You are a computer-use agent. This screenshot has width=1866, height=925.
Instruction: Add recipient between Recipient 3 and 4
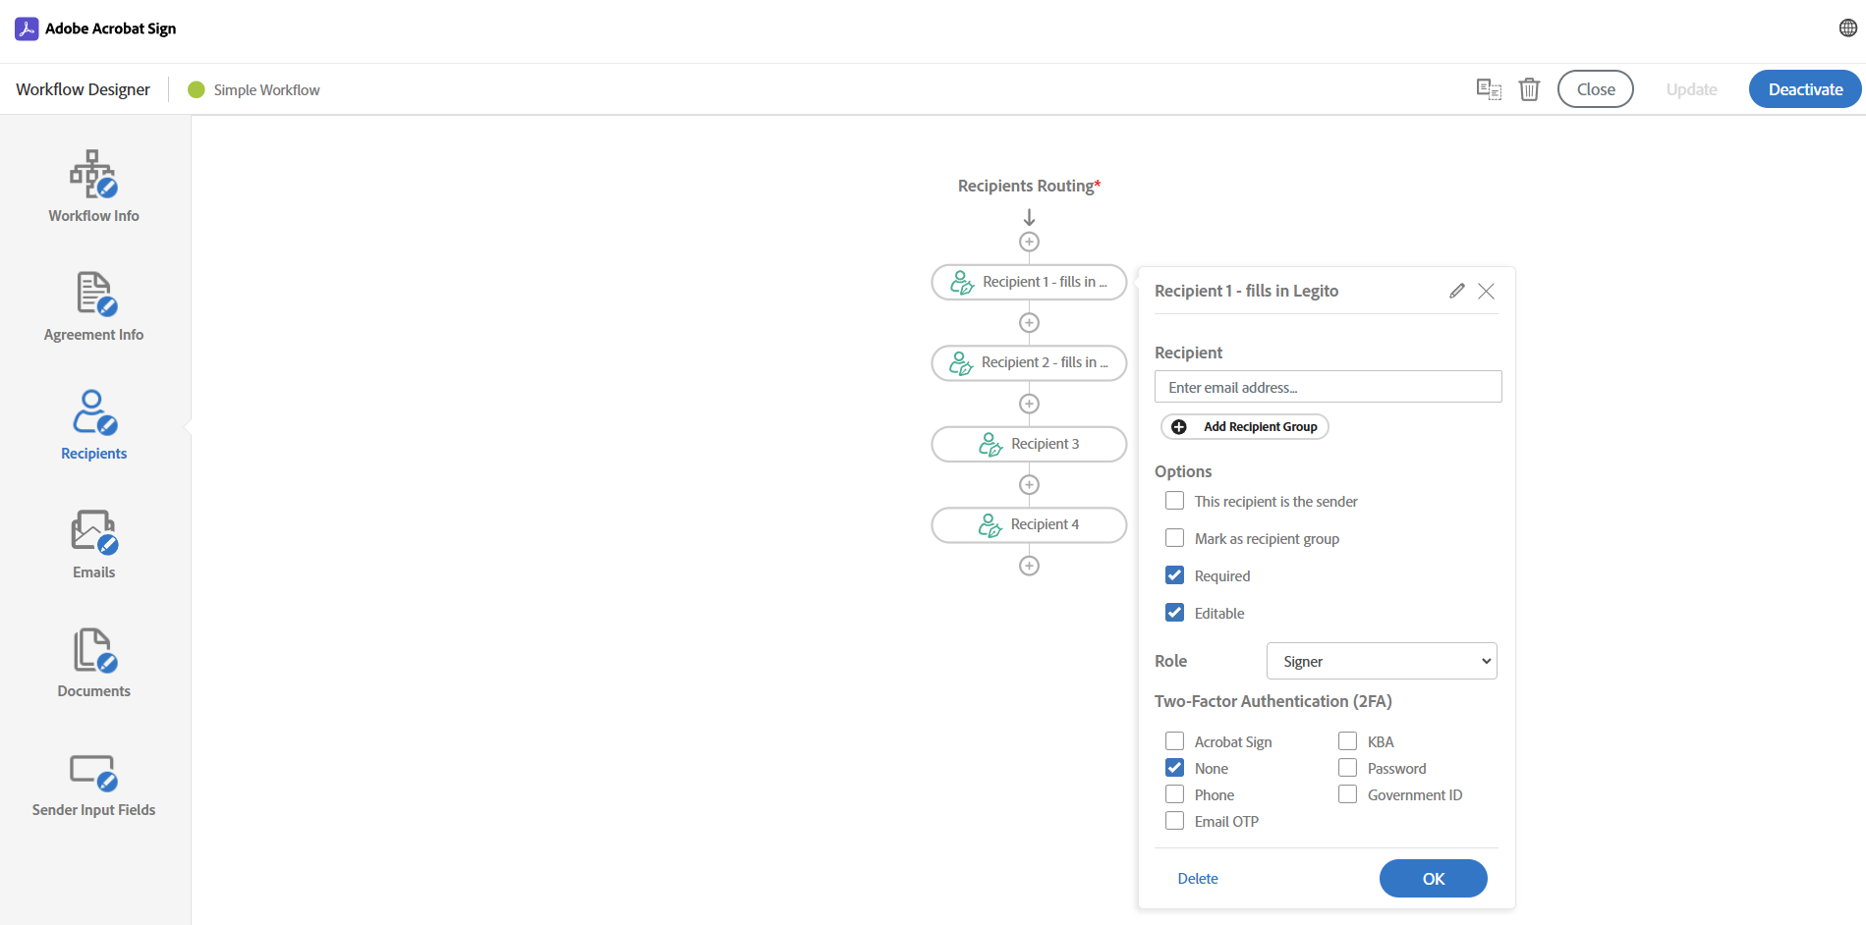click(1029, 484)
